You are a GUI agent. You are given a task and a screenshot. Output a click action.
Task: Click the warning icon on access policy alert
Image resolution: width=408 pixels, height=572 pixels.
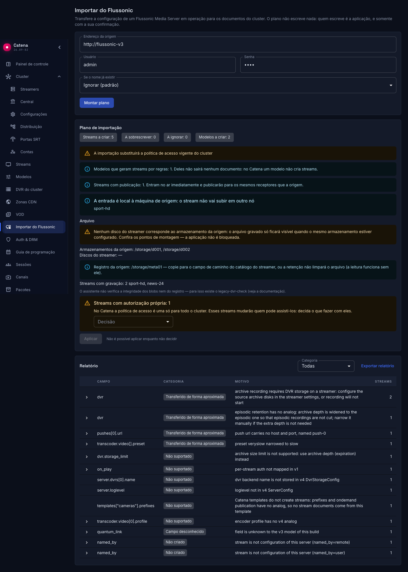click(87, 153)
